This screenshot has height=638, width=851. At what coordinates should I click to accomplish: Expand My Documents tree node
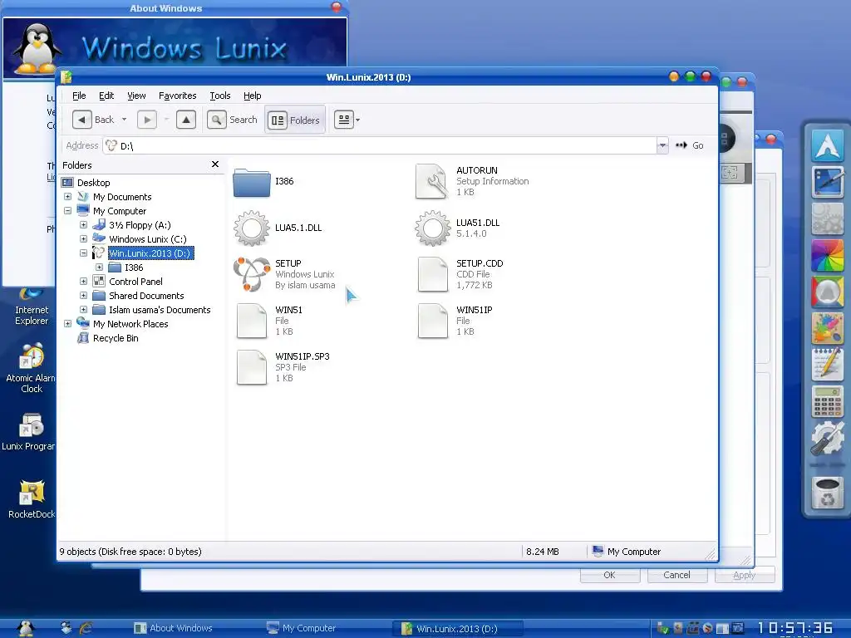[x=68, y=197]
